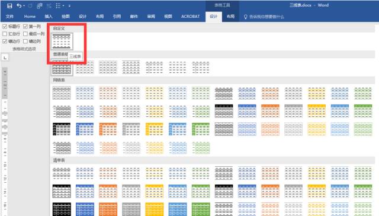Apply the second plain table style thumbnail
The height and width of the screenshot is (216, 379).
pyautogui.click(x=85, y=68)
